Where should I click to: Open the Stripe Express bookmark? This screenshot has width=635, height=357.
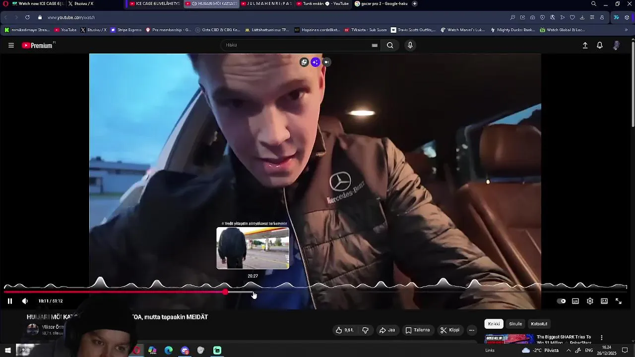[x=126, y=30]
